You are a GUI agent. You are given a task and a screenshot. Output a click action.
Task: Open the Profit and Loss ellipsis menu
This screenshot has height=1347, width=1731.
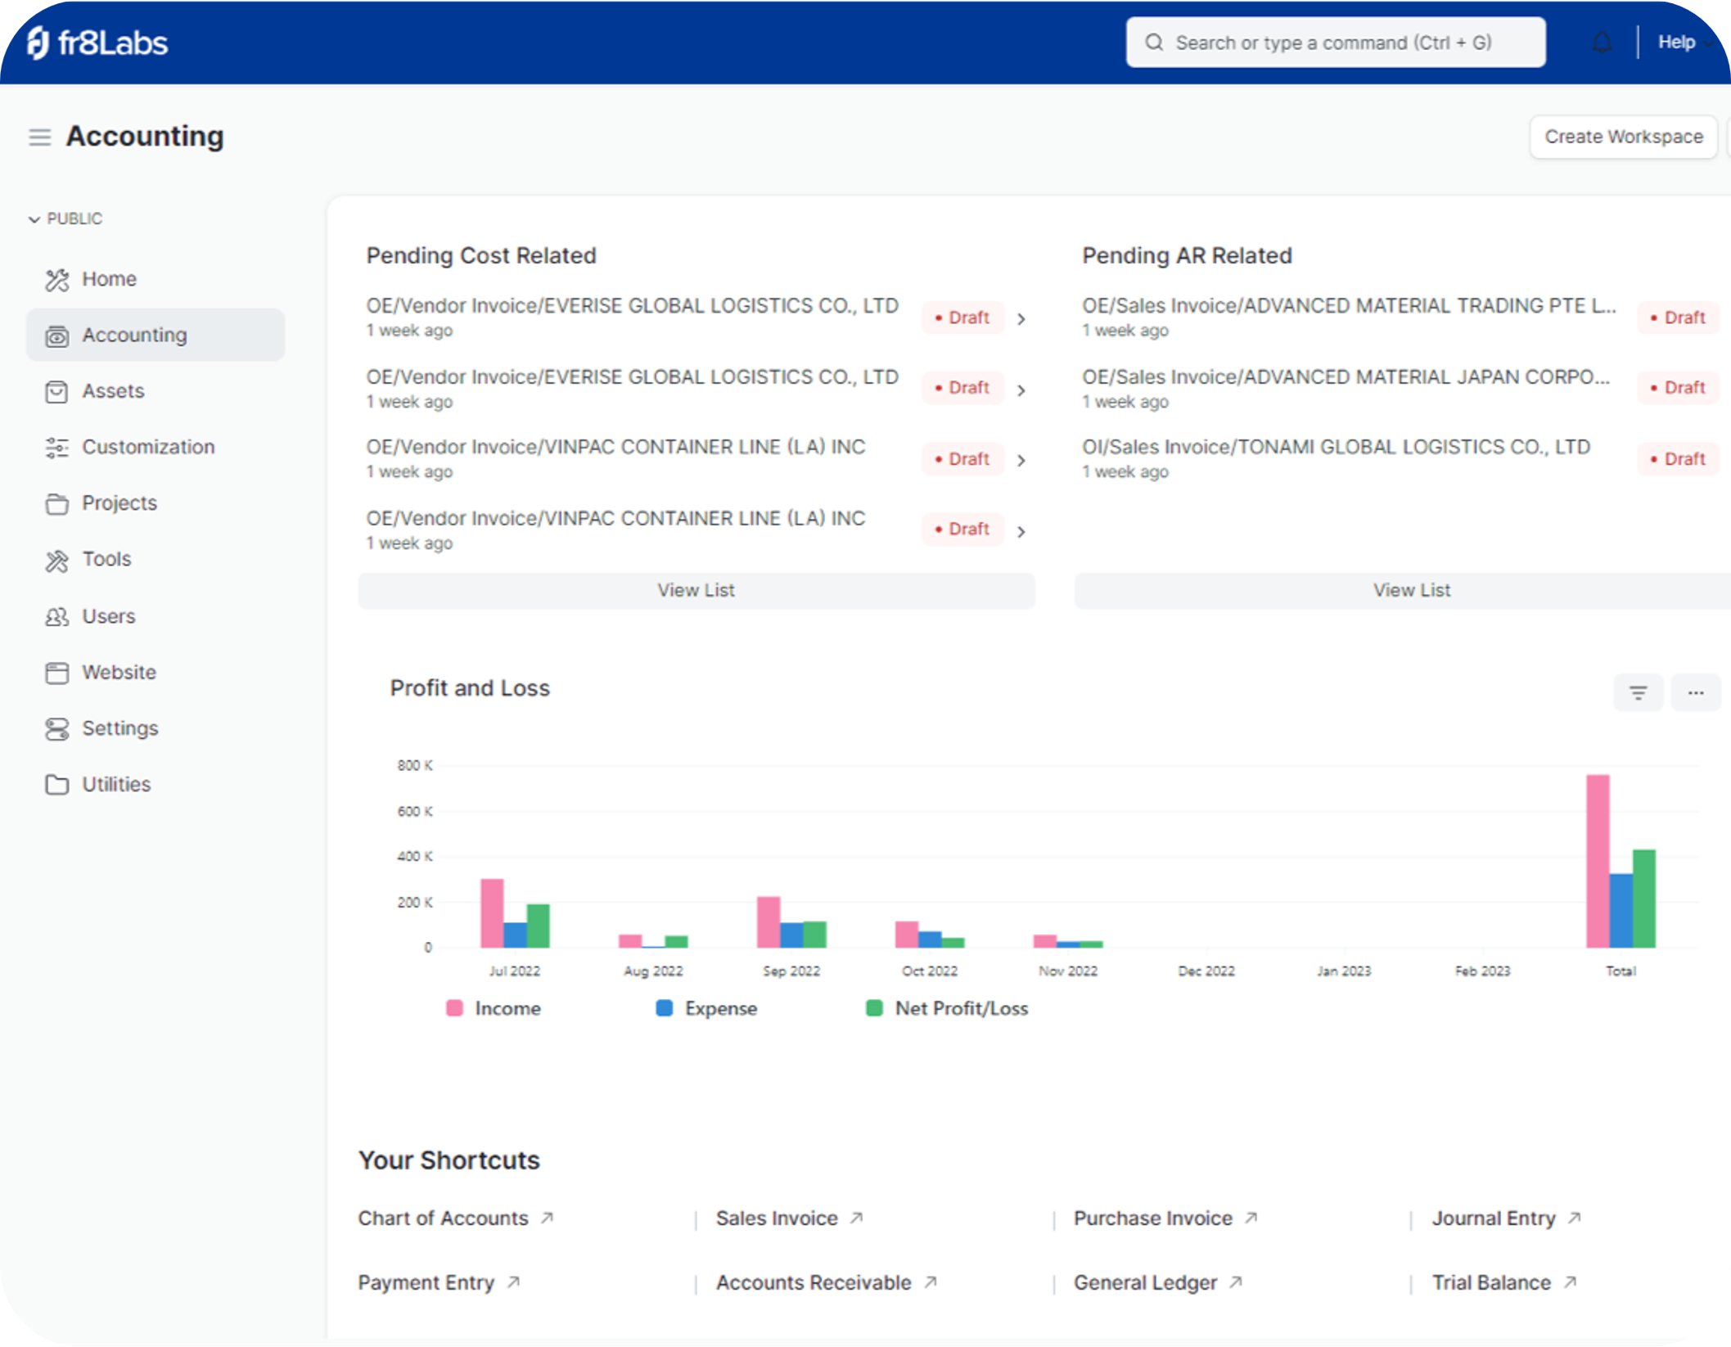[1695, 692]
